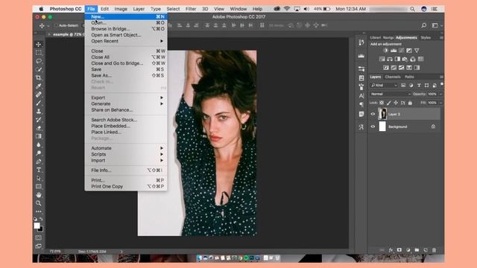Select the Eyedropper tool

[x=39, y=86]
